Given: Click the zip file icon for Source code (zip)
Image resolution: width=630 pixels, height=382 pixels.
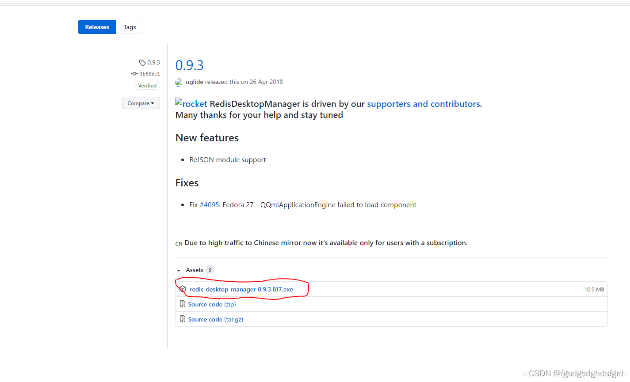Looking at the screenshot, I should 183,304.
